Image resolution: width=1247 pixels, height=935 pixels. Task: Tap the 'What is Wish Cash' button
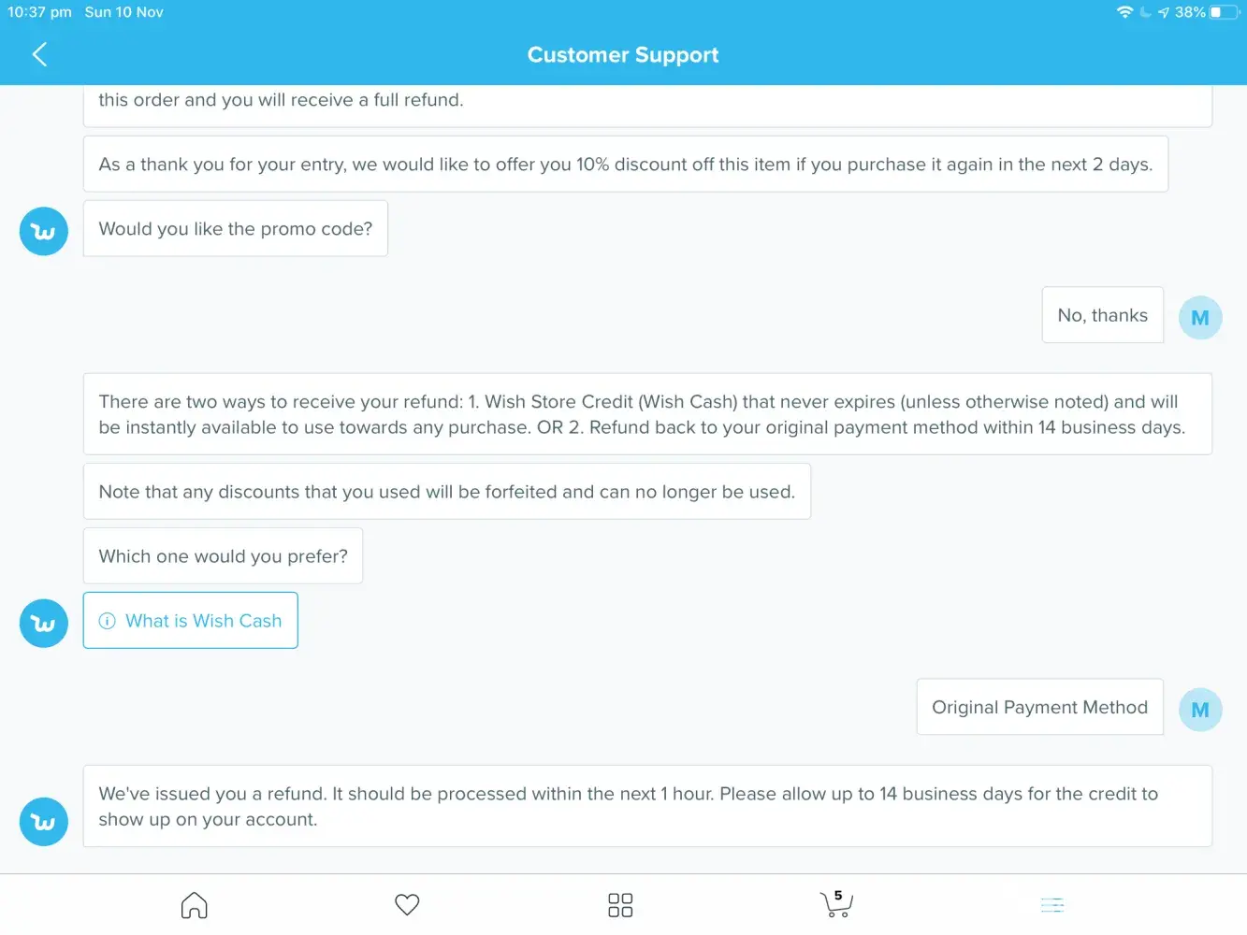(191, 621)
